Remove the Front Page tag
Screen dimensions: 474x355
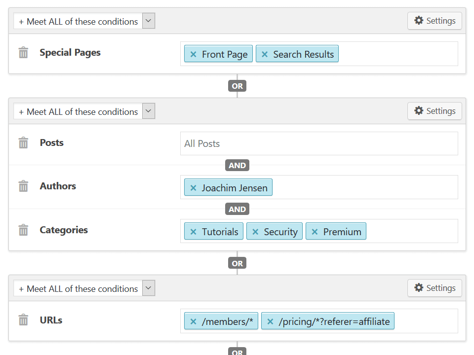click(x=193, y=54)
